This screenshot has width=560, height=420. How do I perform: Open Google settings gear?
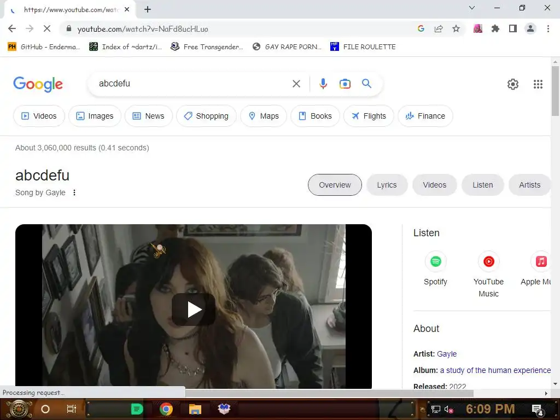(x=512, y=84)
